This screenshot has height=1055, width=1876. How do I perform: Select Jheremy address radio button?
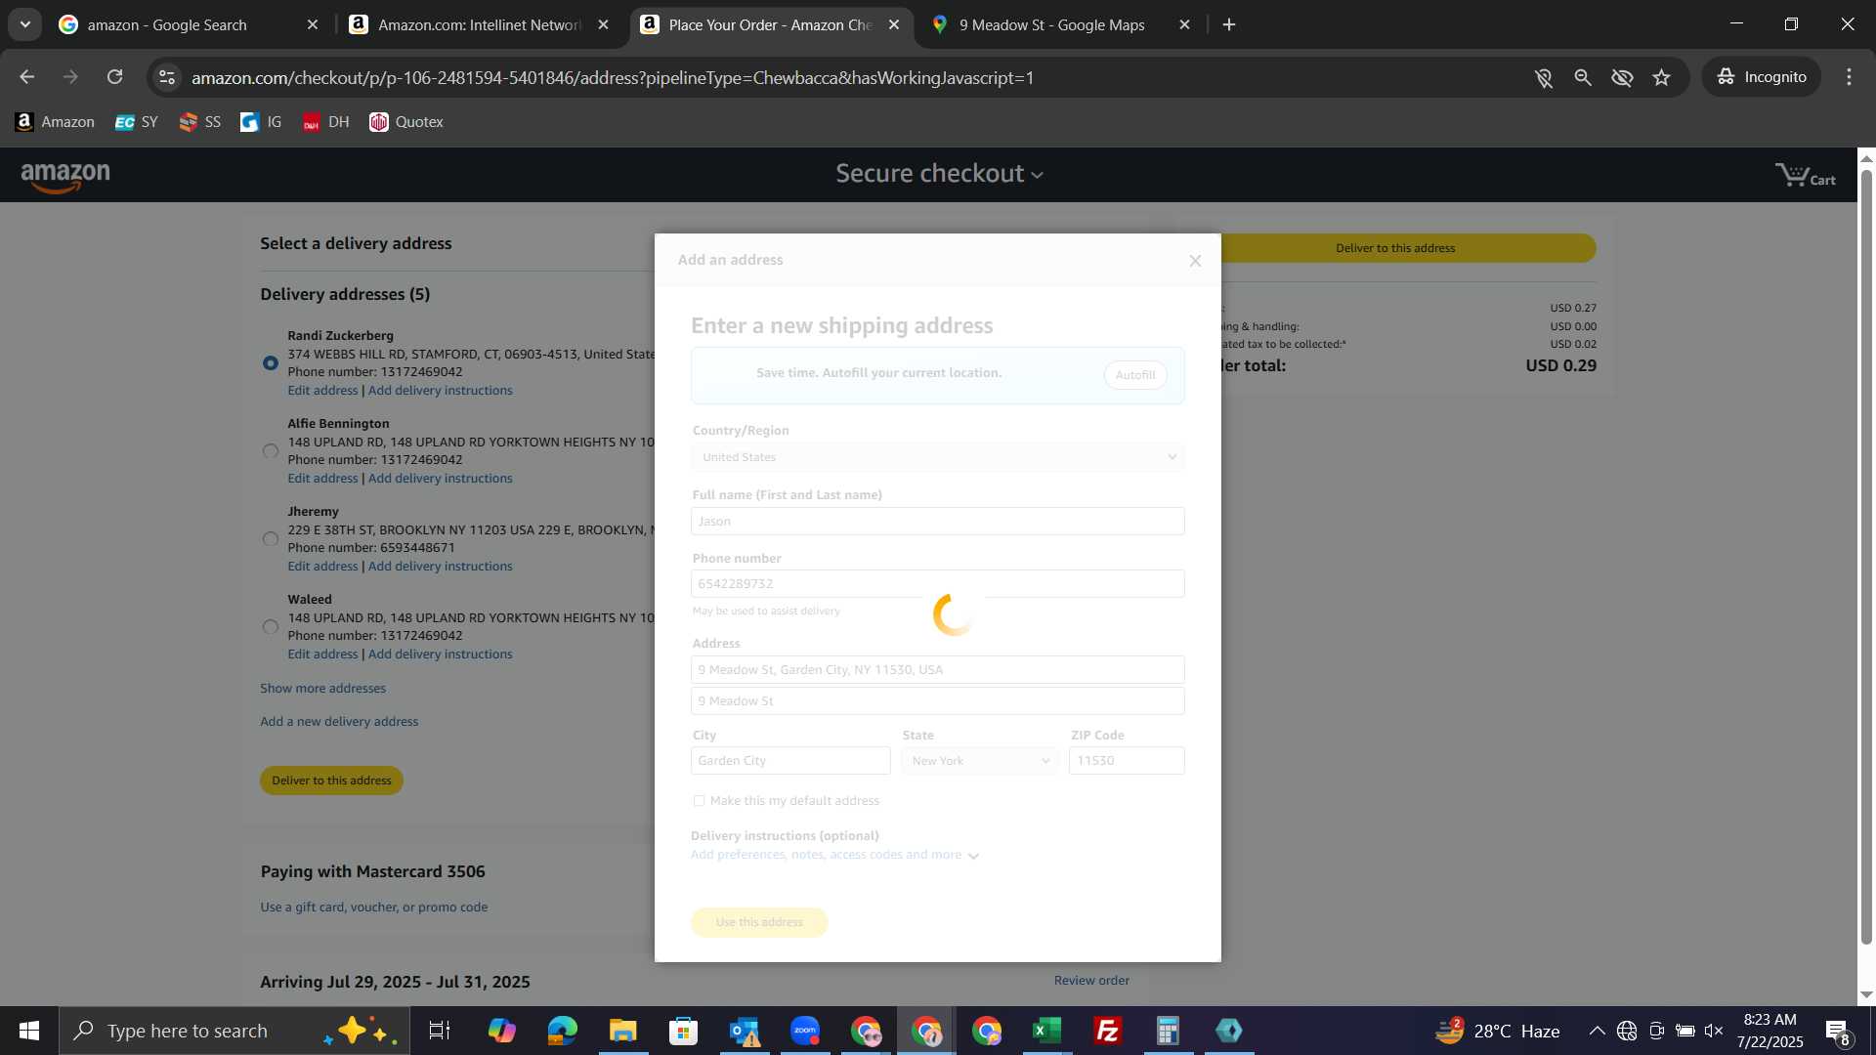click(271, 539)
